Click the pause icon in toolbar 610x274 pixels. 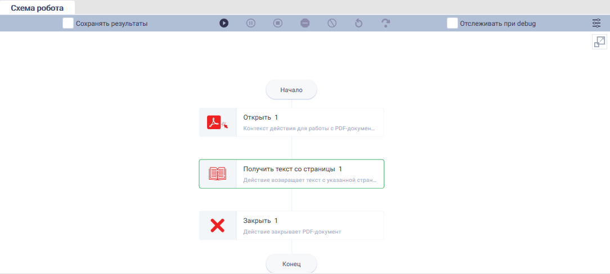[x=250, y=23]
